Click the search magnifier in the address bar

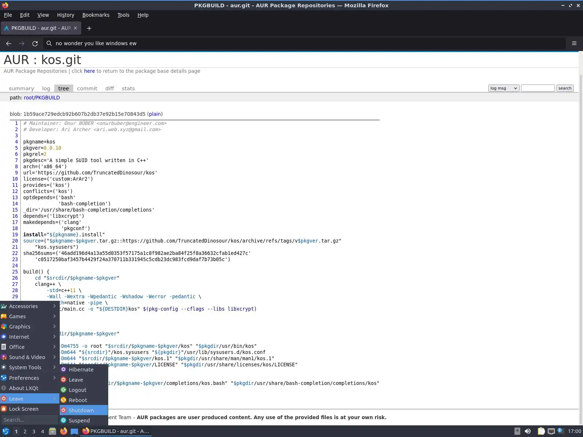pyautogui.click(x=49, y=43)
